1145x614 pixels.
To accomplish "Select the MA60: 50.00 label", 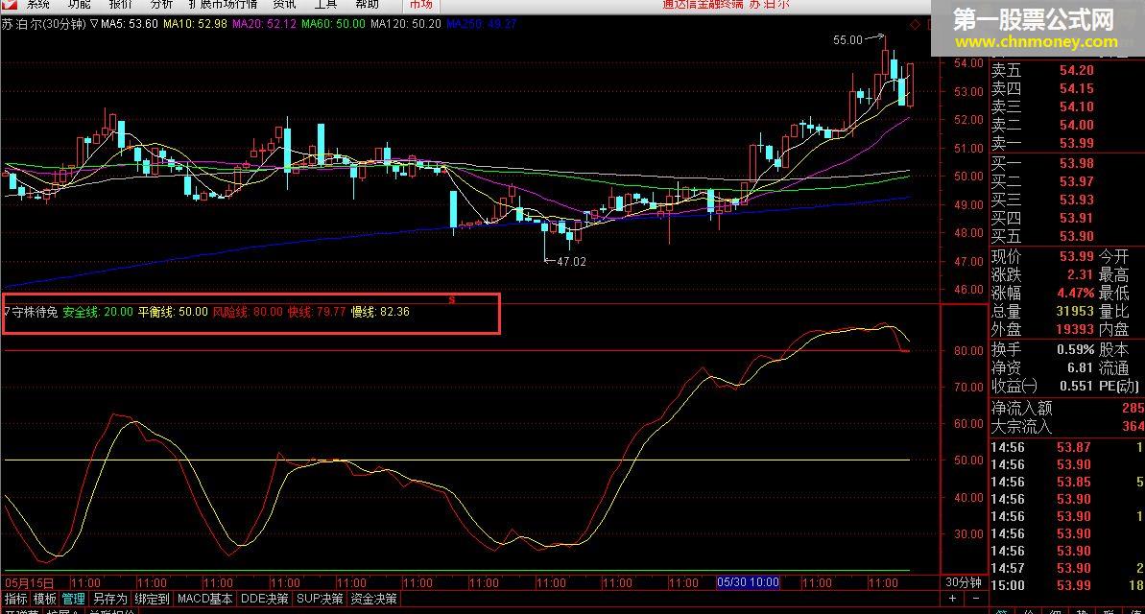I will (x=333, y=24).
